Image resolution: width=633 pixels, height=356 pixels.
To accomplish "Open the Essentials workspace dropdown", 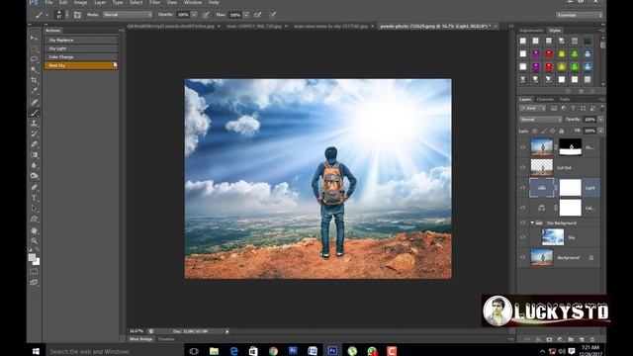I will pos(580,15).
